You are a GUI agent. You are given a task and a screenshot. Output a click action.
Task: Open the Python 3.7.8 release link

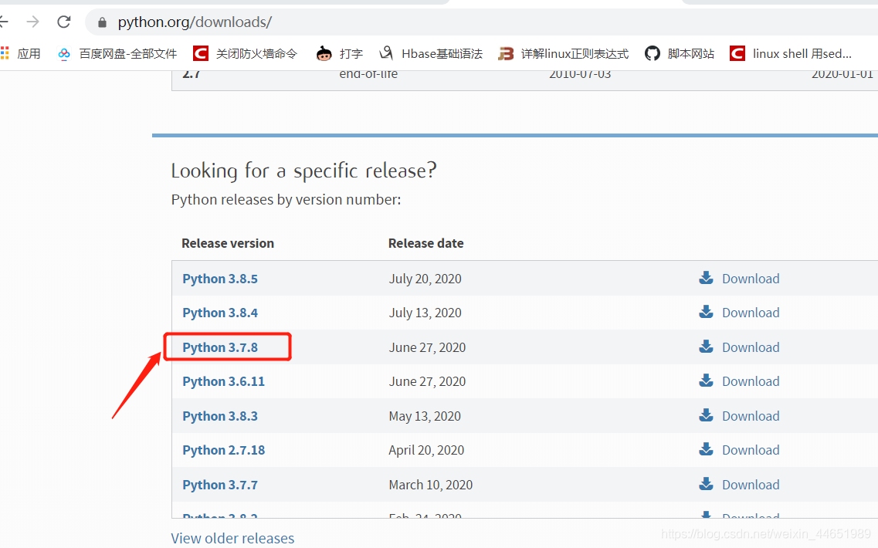[x=220, y=347]
